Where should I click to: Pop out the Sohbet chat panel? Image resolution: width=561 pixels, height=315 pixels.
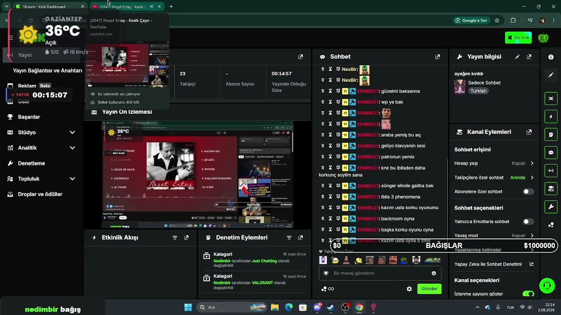click(437, 57)
